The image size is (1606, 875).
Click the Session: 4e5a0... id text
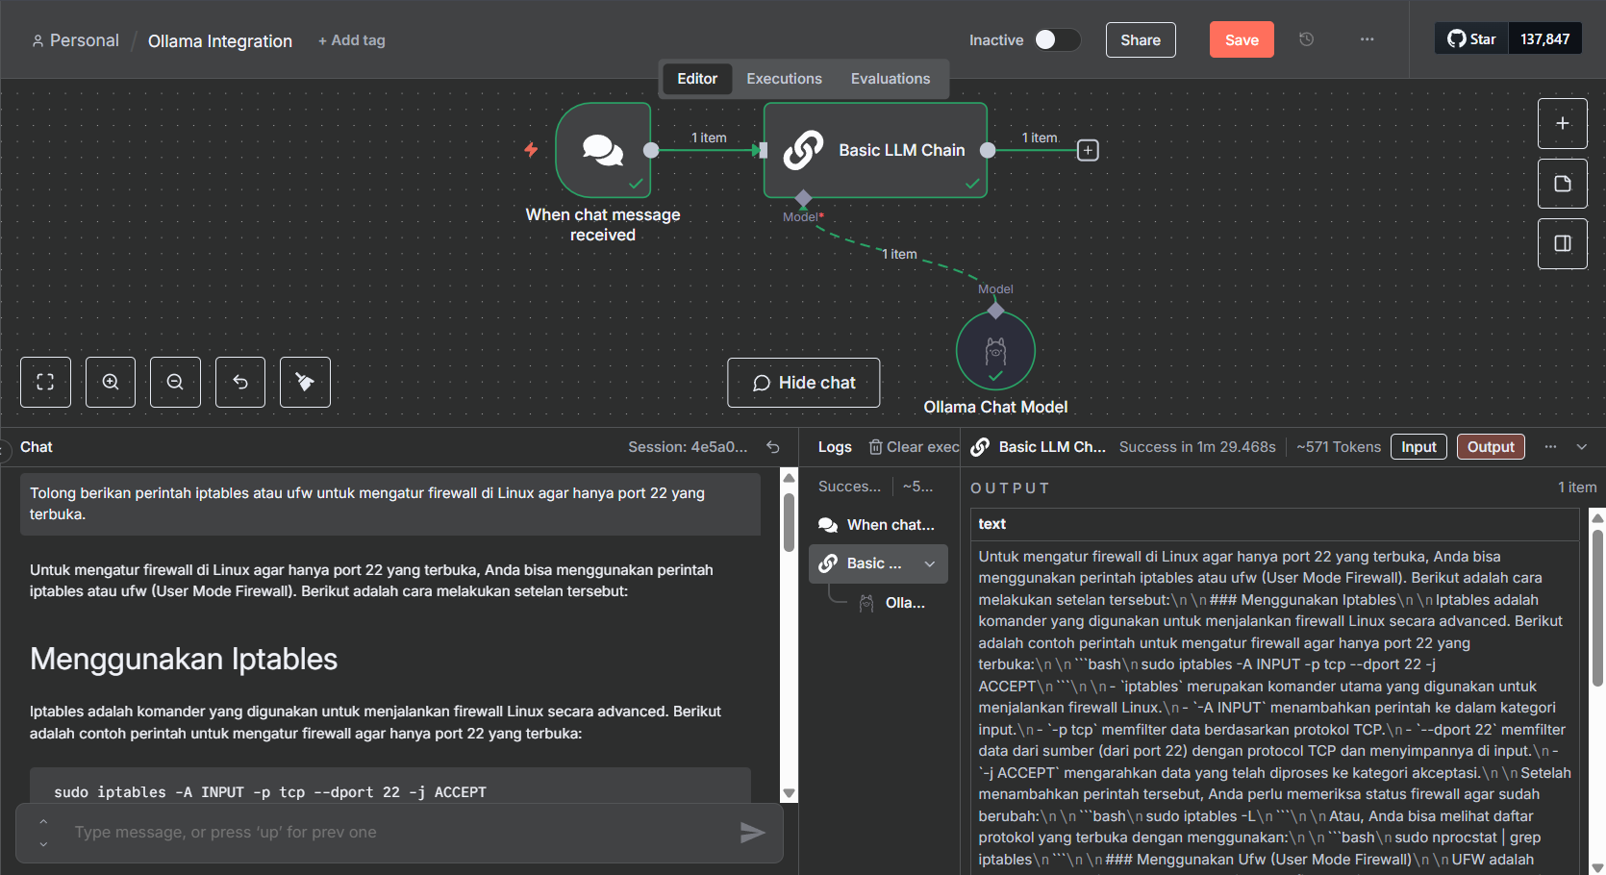pos(688,447)
